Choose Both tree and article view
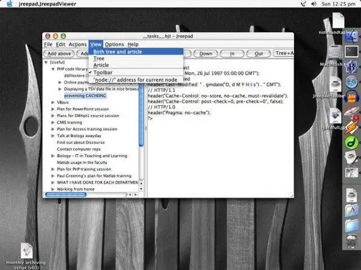The image size is (361, 270). tap(136, 52)
